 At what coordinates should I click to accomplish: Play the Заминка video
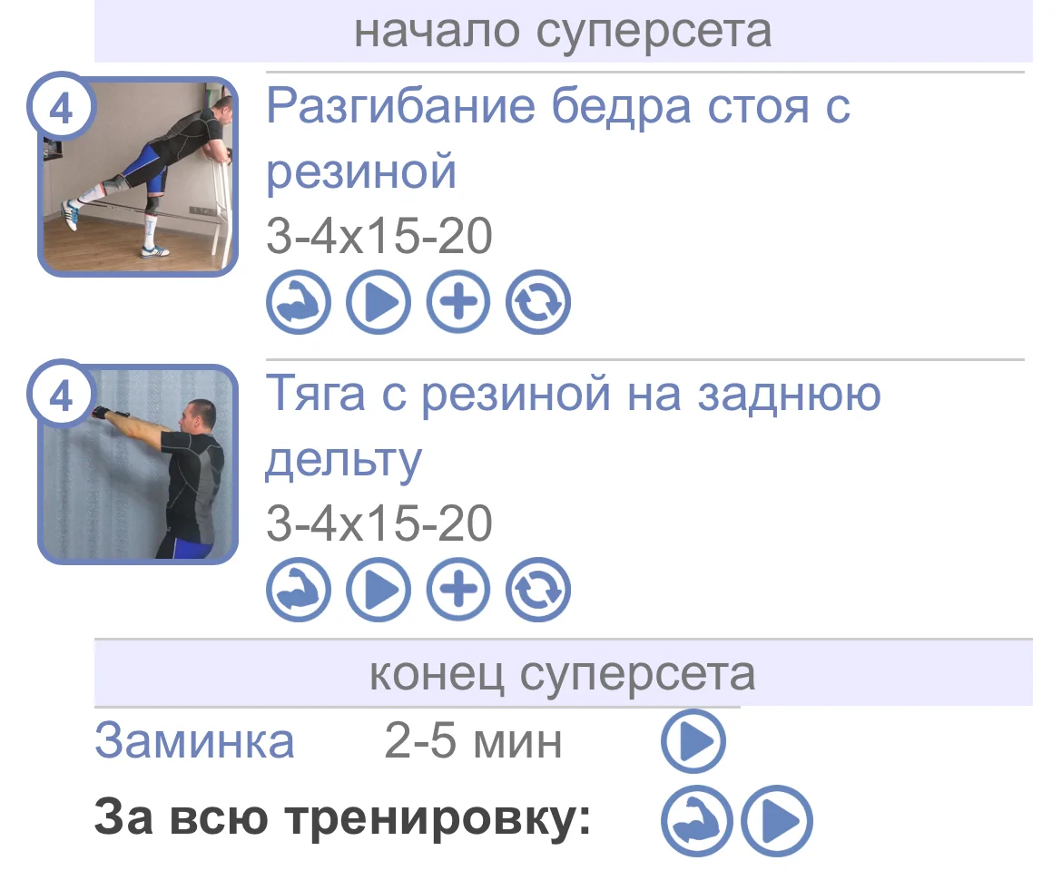tap(693, 741)
